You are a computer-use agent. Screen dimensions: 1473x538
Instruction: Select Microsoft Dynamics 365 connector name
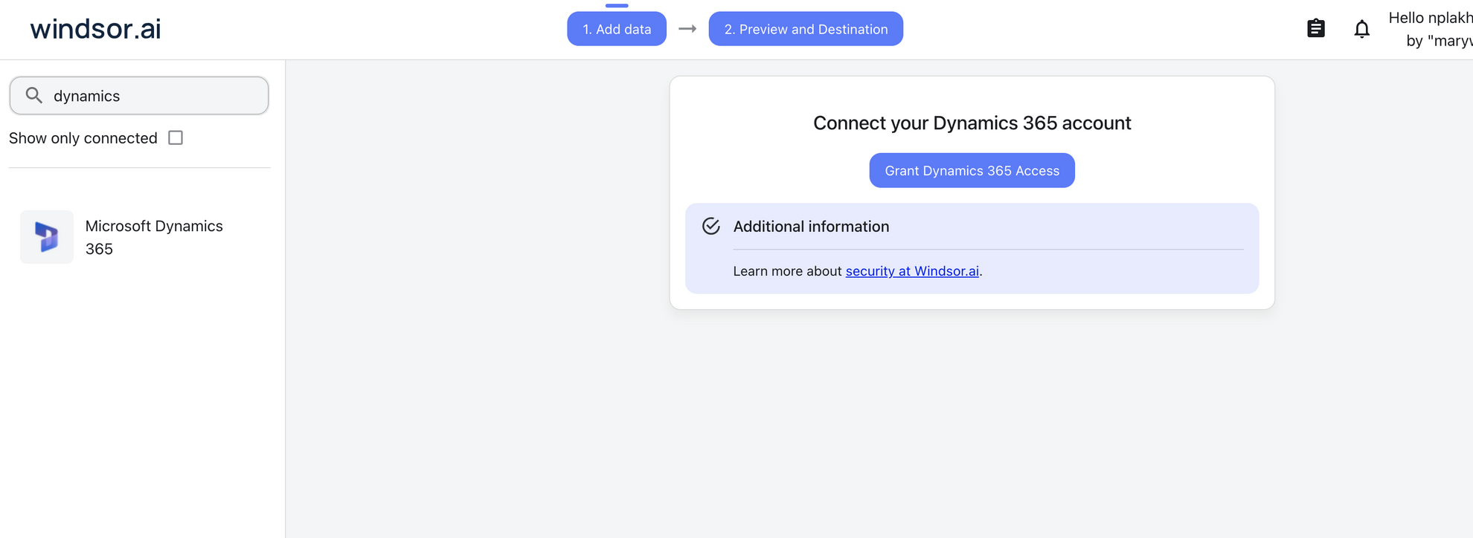154,237
